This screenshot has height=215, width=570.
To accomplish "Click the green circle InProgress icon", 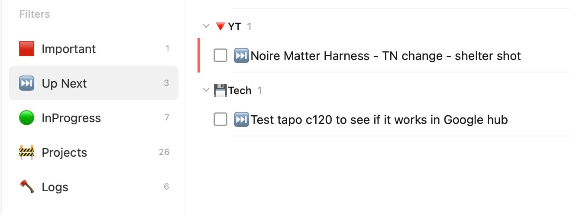I will coord(26,118).
